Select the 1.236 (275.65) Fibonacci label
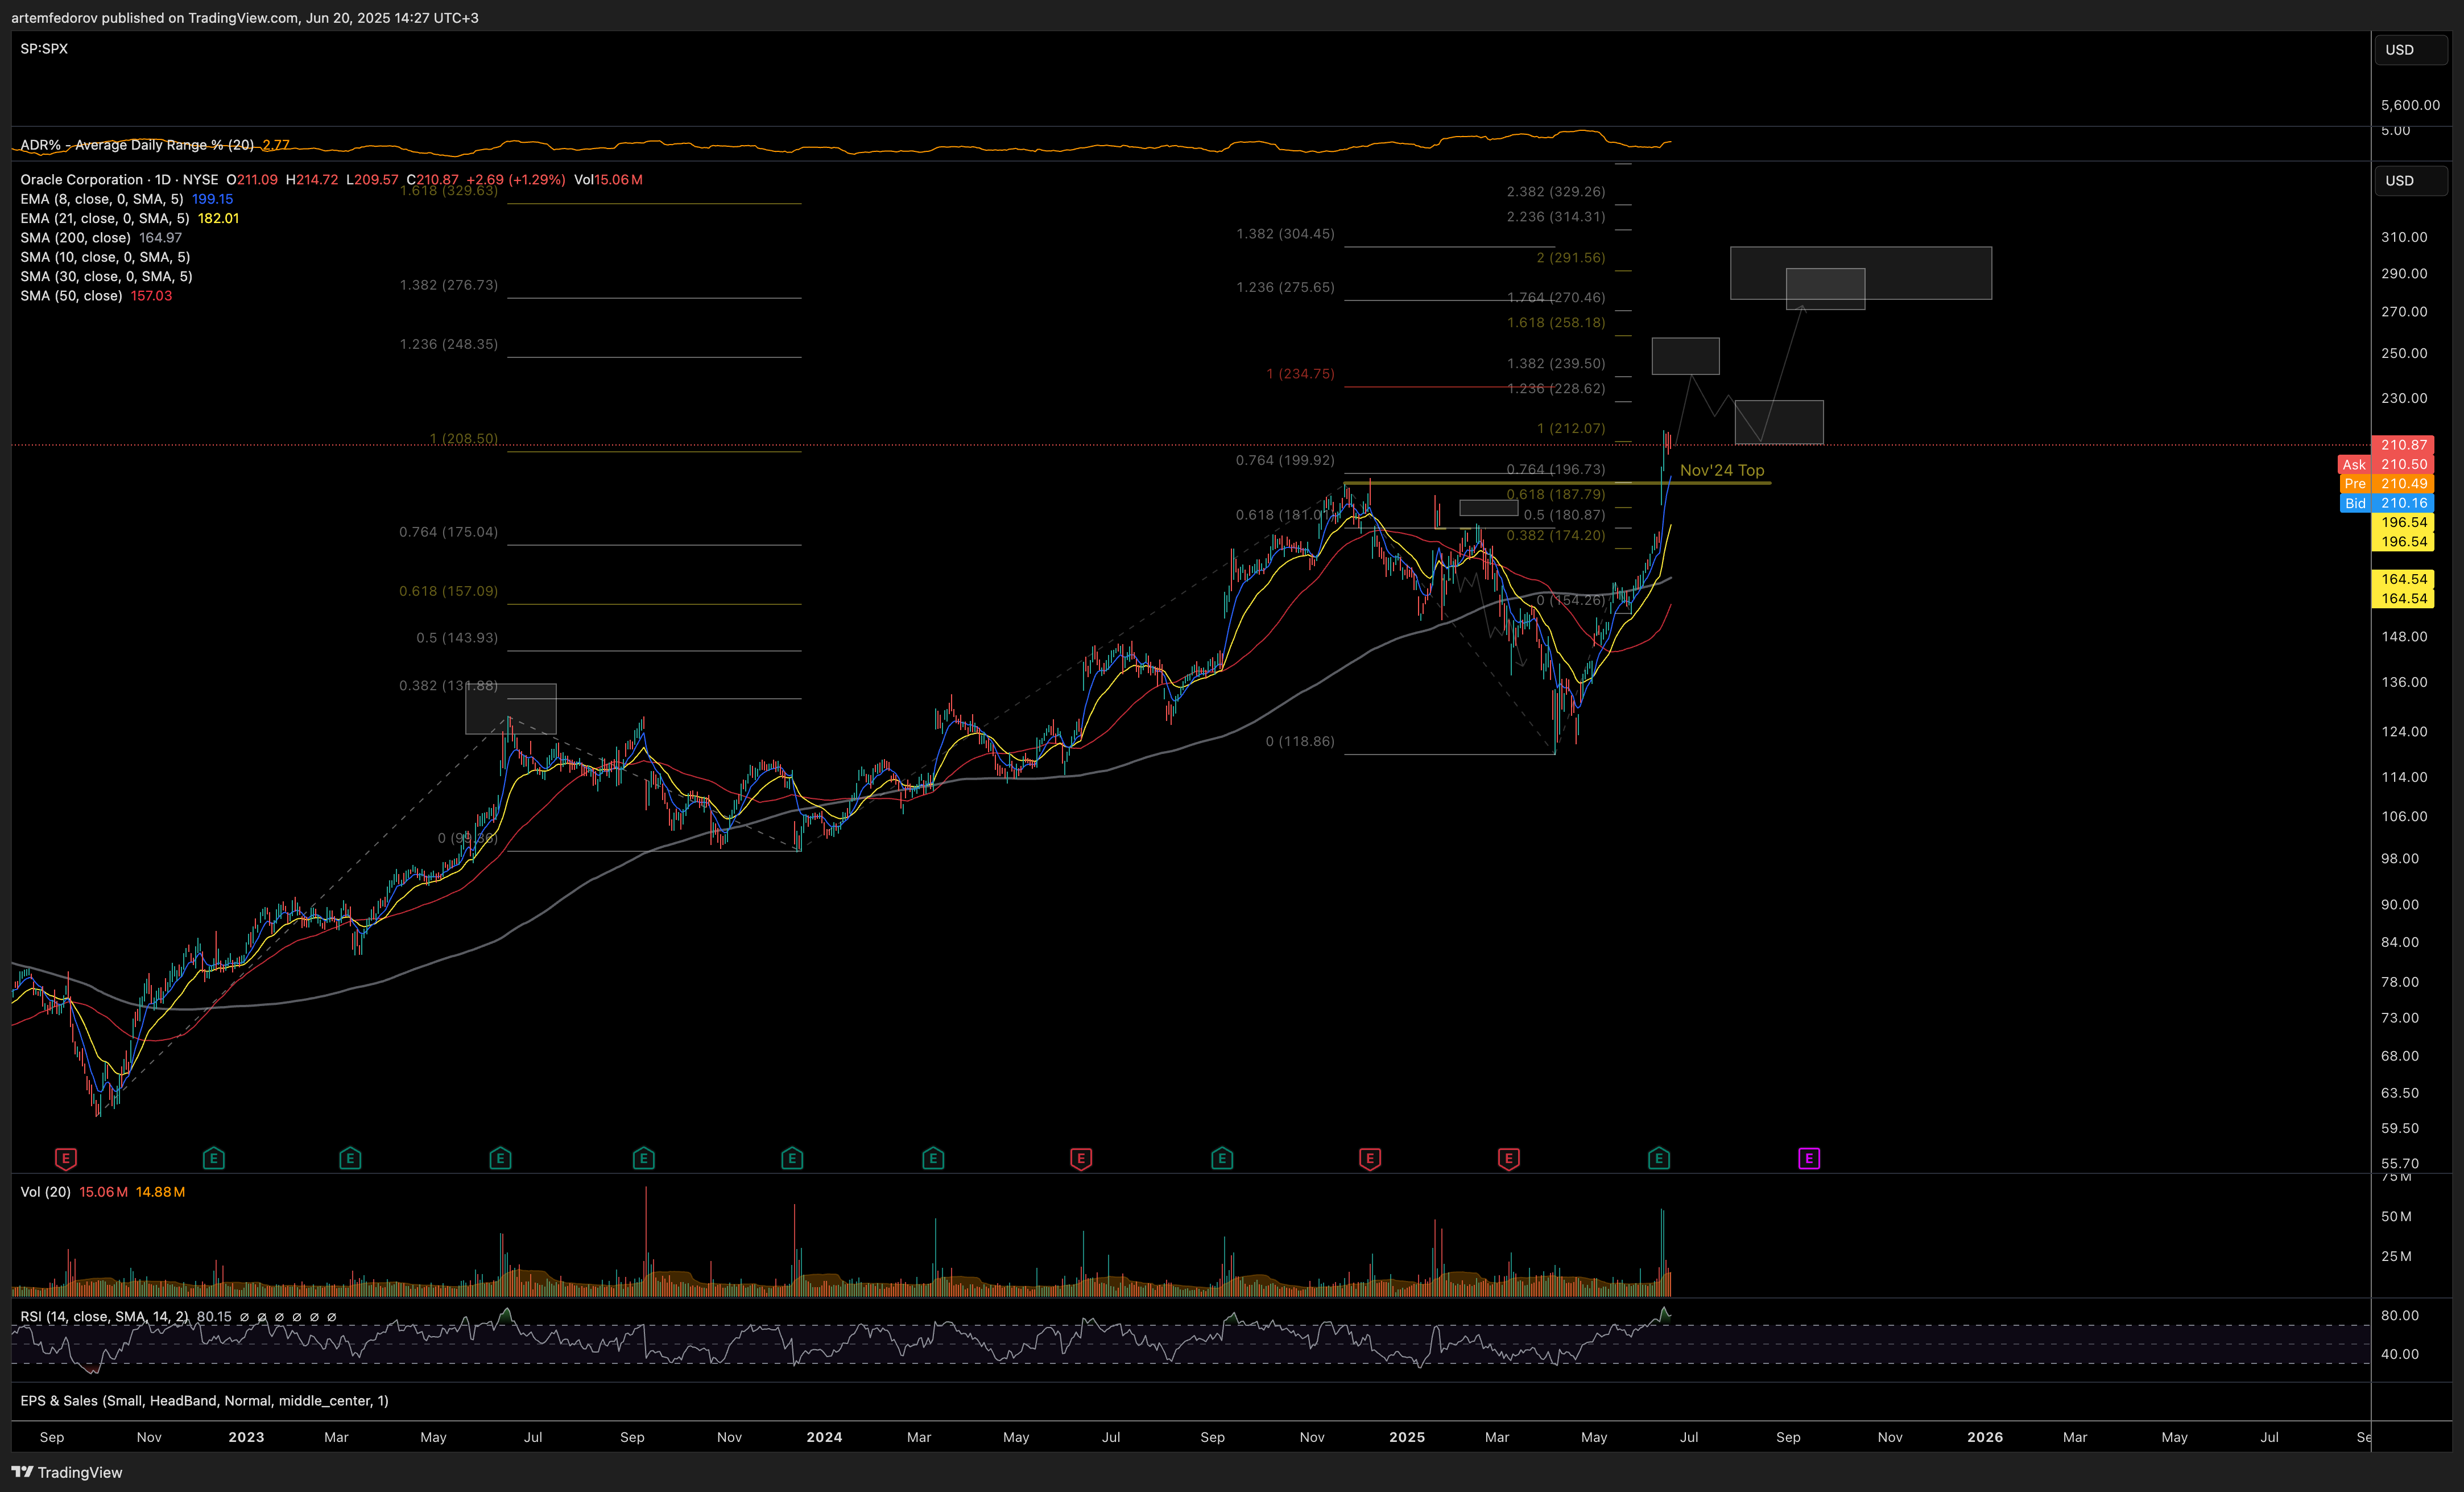 click(x=1286, y=287)
